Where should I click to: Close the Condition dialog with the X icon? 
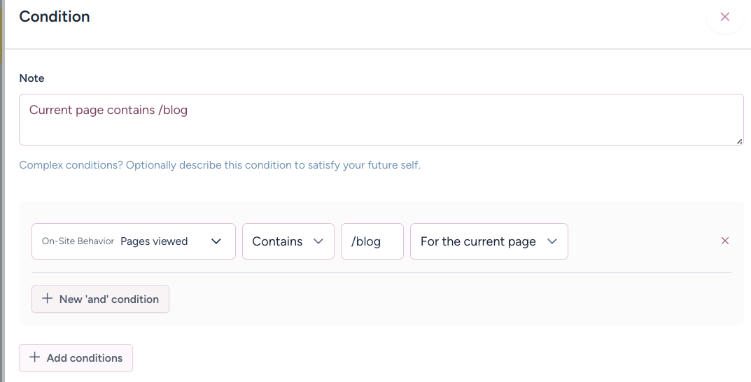(x=724, y=17)
